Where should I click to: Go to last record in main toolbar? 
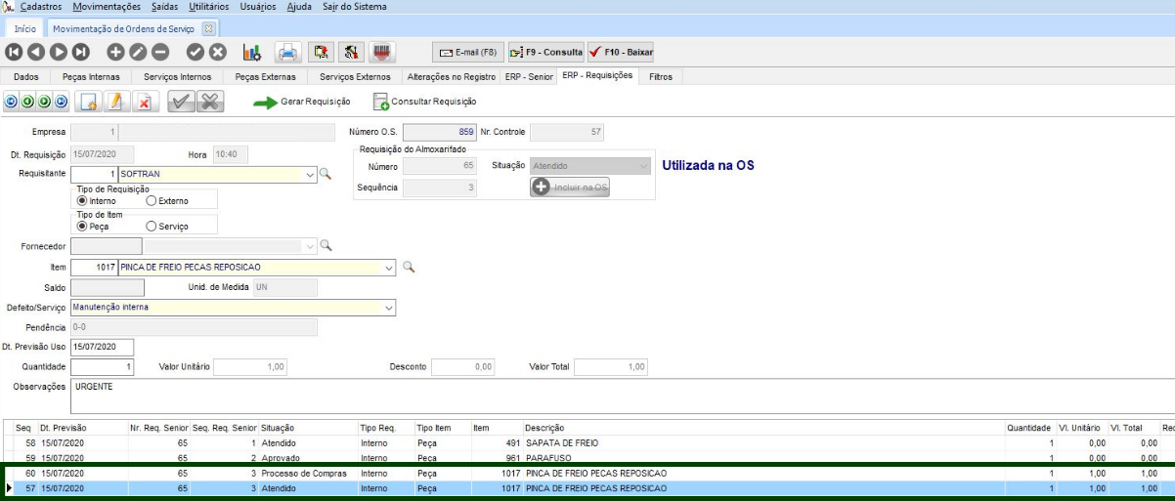(x=81, y=52)
